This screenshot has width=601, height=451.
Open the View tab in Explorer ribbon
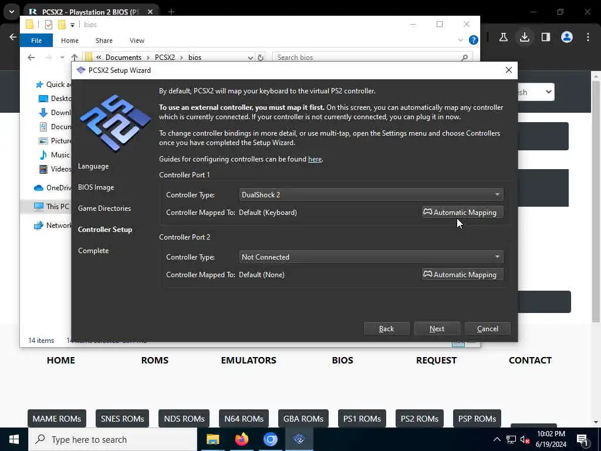tap(137, 41)
